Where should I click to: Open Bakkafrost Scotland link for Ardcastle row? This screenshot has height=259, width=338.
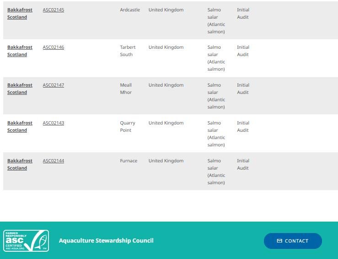click(20, 13)
